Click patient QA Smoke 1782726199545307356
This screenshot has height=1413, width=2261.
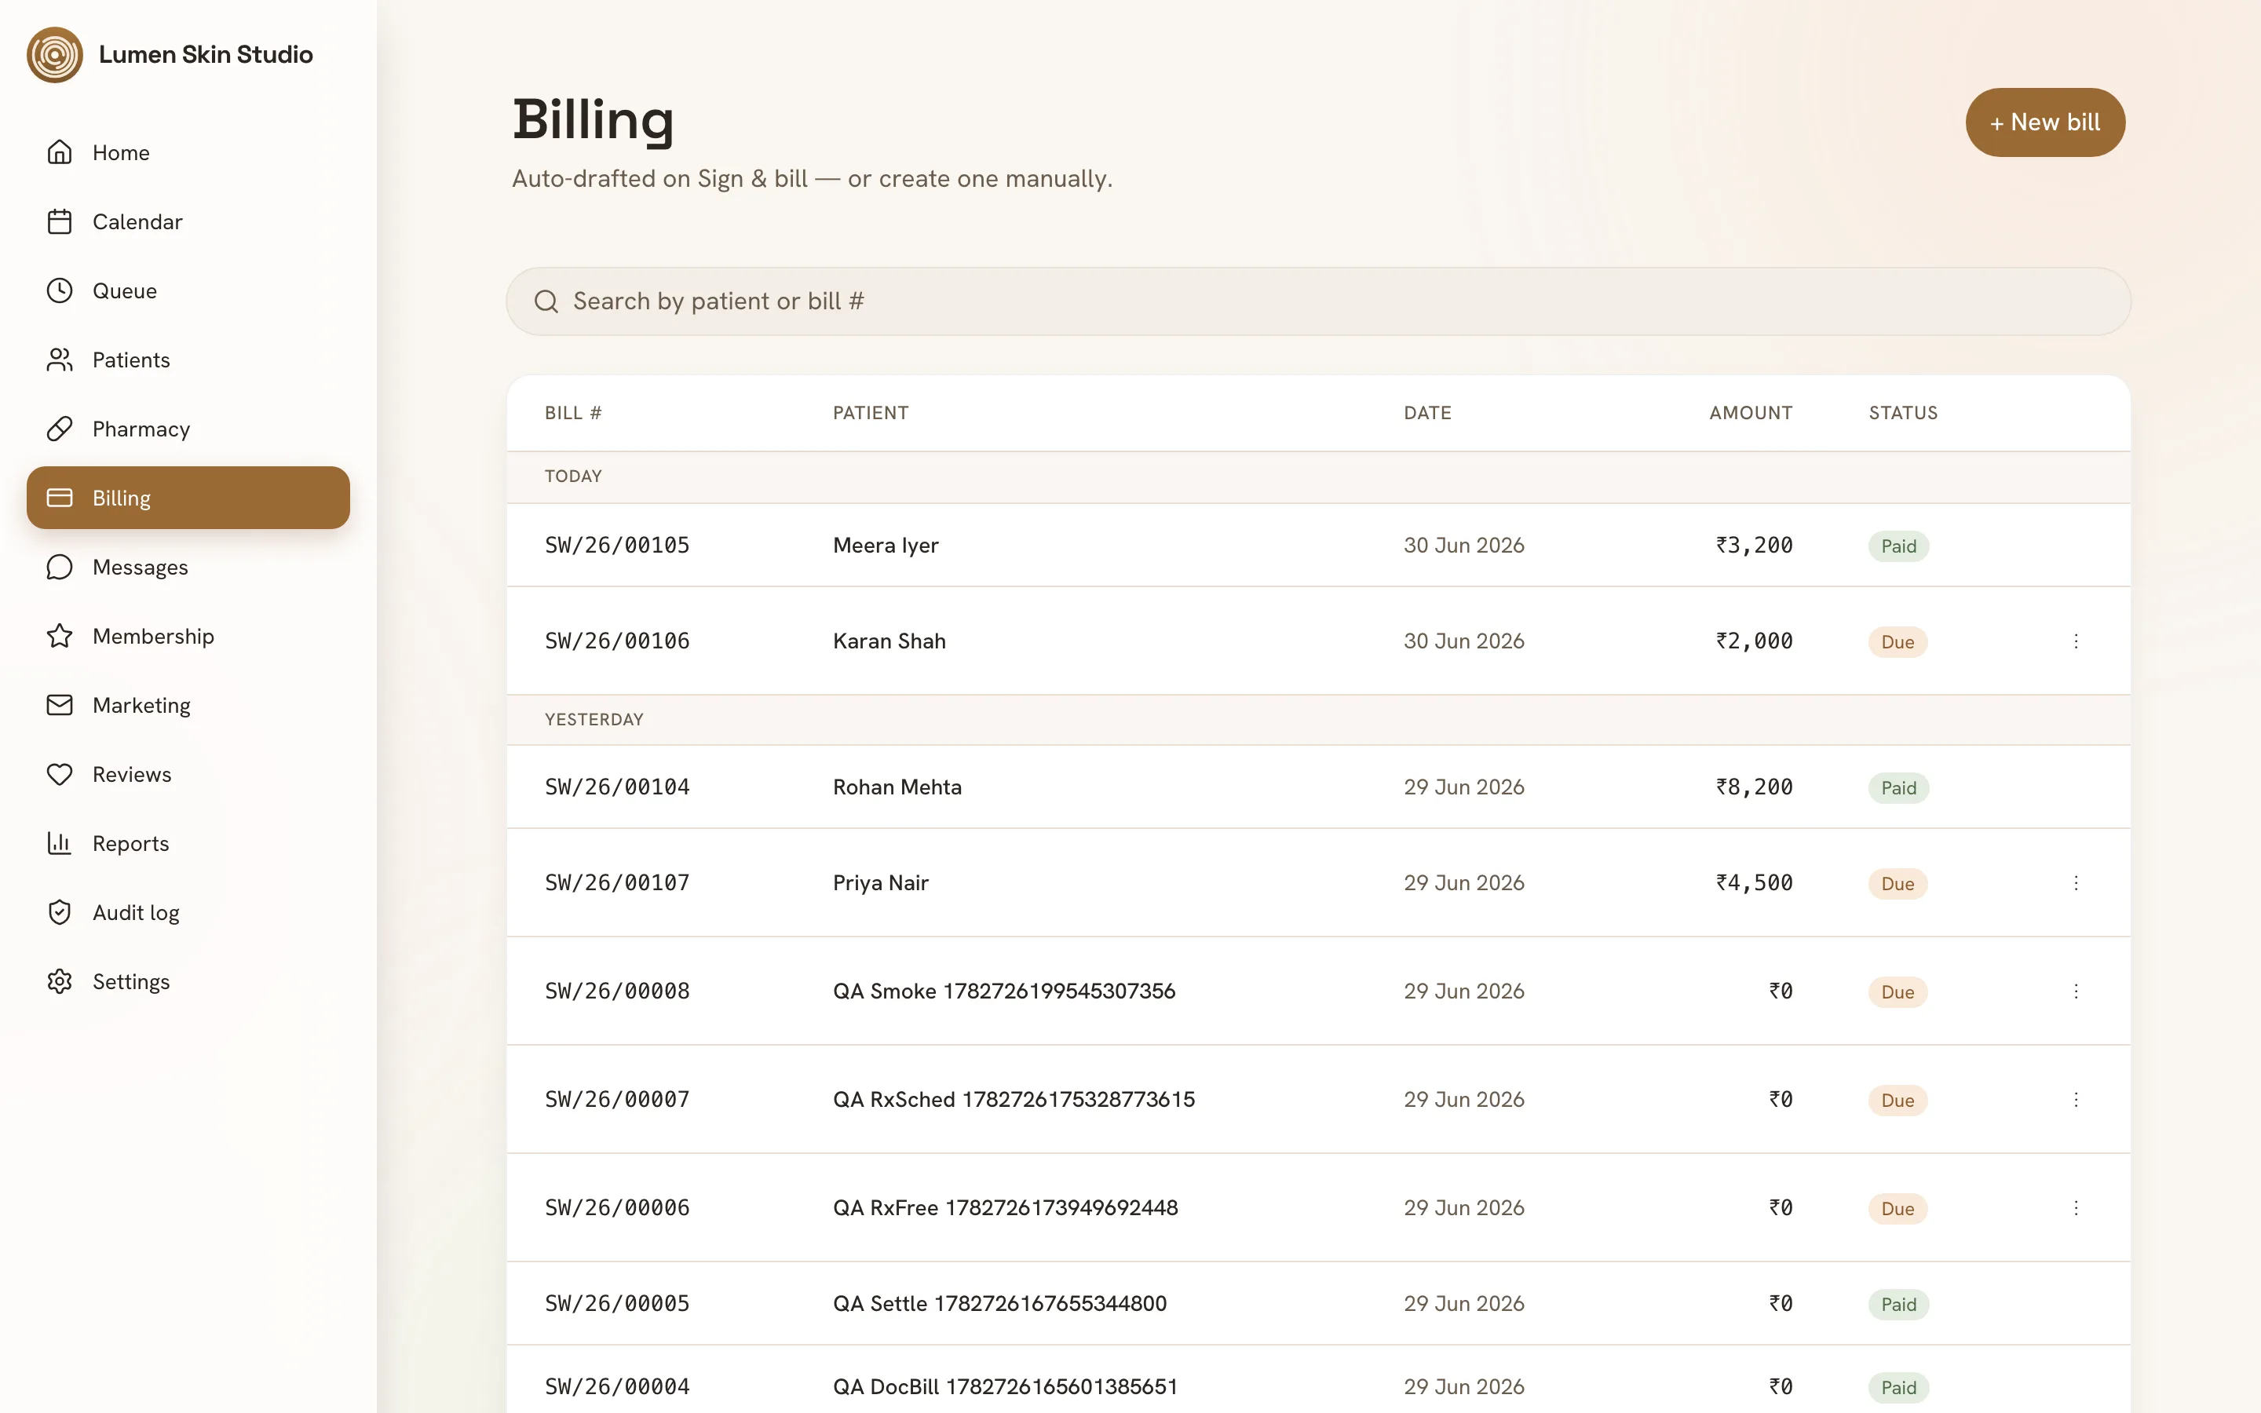pos(1004,991)
